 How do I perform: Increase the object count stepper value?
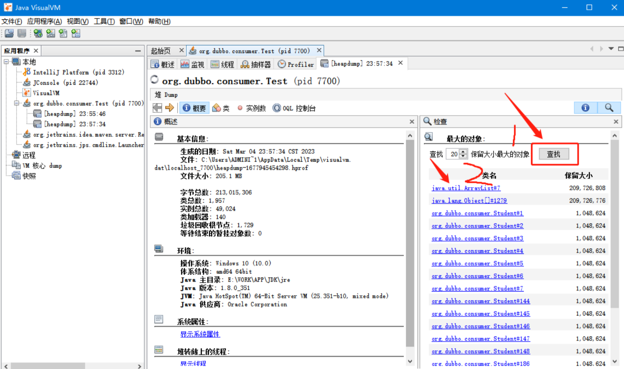pyautogui.click(x=463, y=152)
